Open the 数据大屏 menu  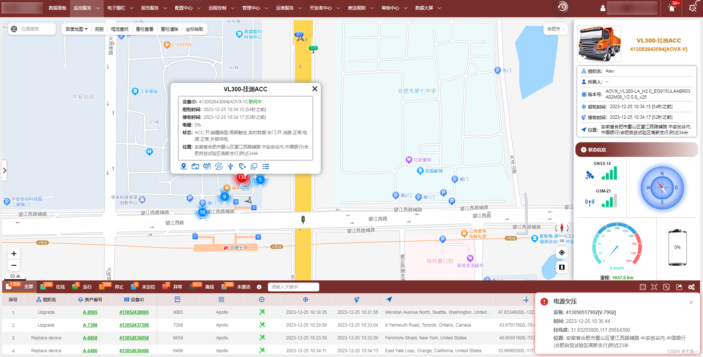click(x=428, y=8)
